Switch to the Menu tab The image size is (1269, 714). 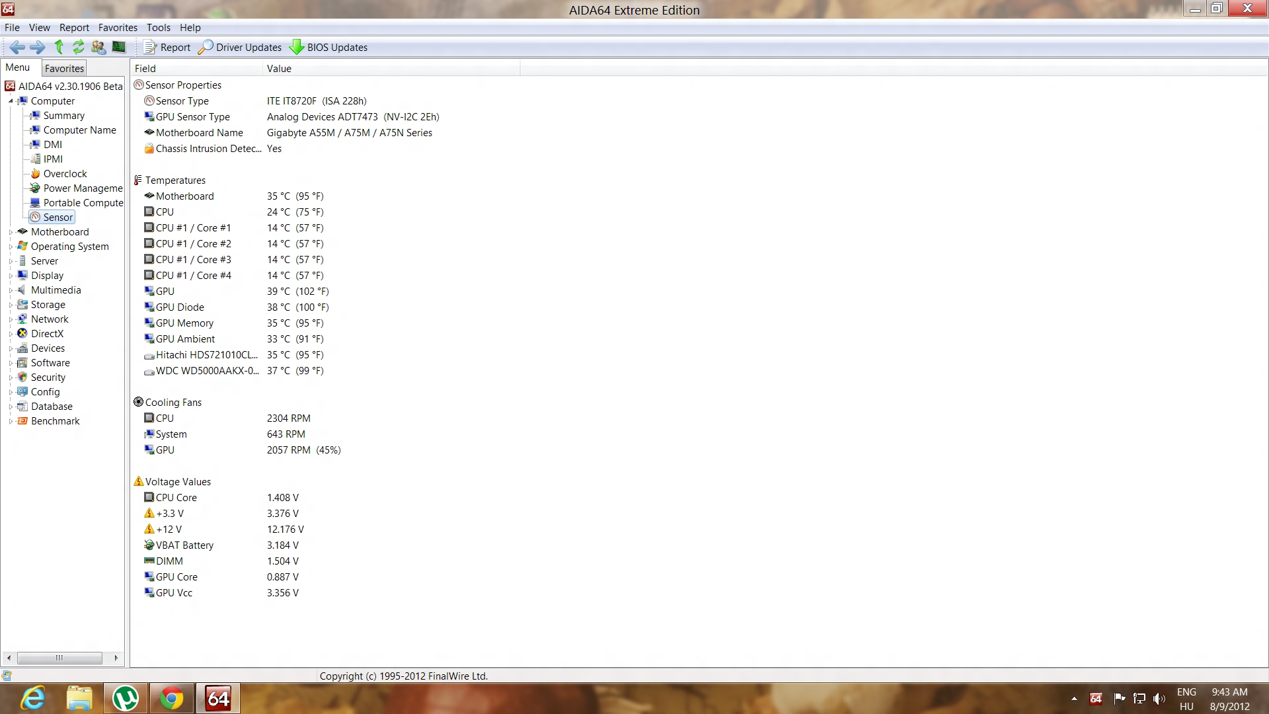pyautogui.click(x=18, y=67)
